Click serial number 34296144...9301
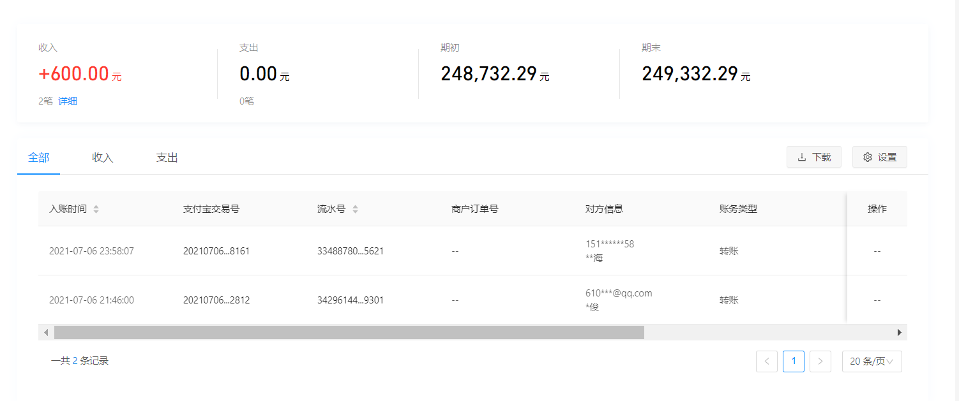959x401 pixels. (x=350, y=300)
